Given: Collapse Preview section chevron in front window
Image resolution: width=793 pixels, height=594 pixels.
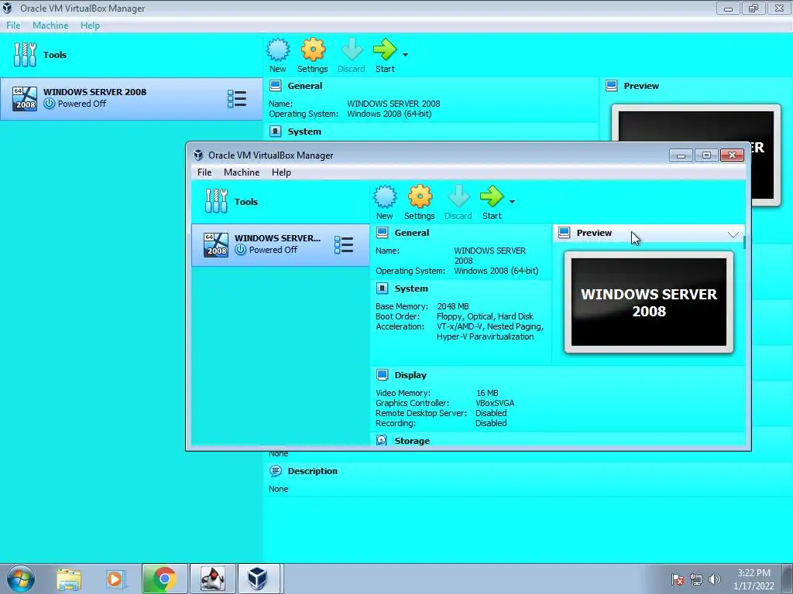Looking at the screenshot, I should pyautogui.click(x=733, y=234).
